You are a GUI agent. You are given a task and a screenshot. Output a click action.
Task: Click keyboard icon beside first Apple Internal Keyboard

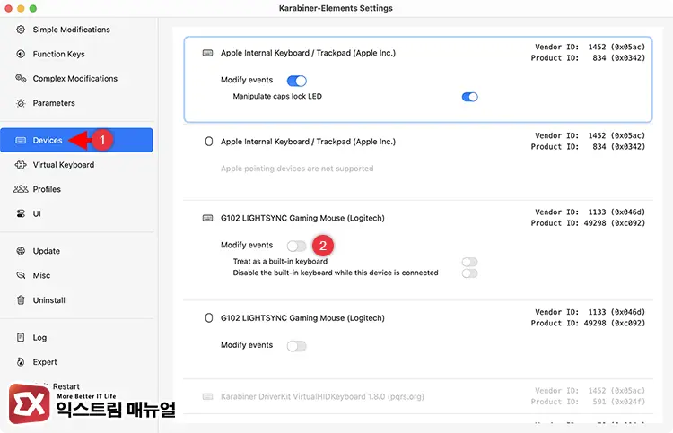pos(208,53)
